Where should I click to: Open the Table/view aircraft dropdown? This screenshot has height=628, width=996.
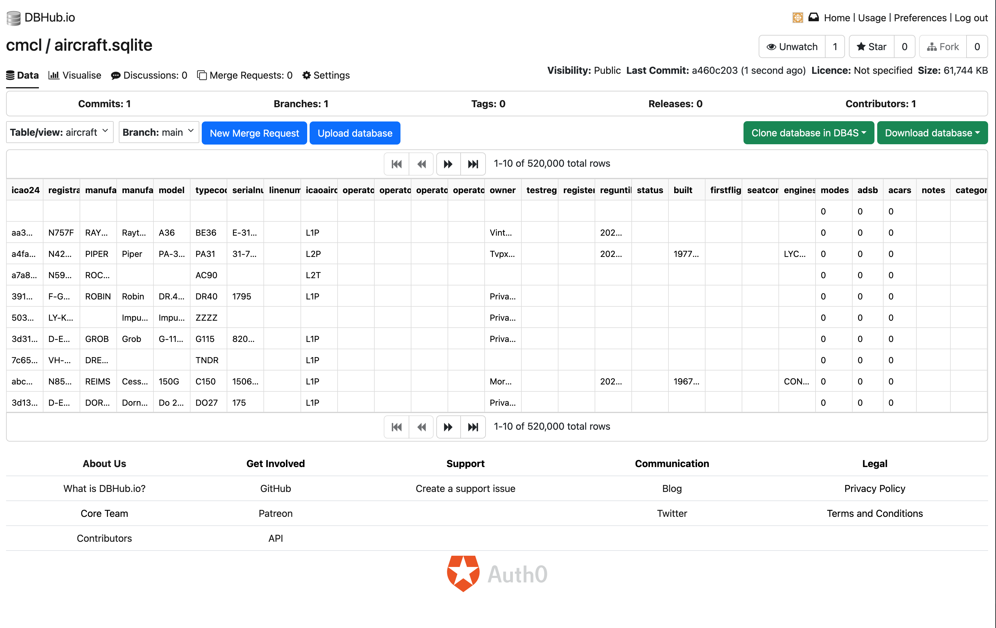tap(60, 132)
